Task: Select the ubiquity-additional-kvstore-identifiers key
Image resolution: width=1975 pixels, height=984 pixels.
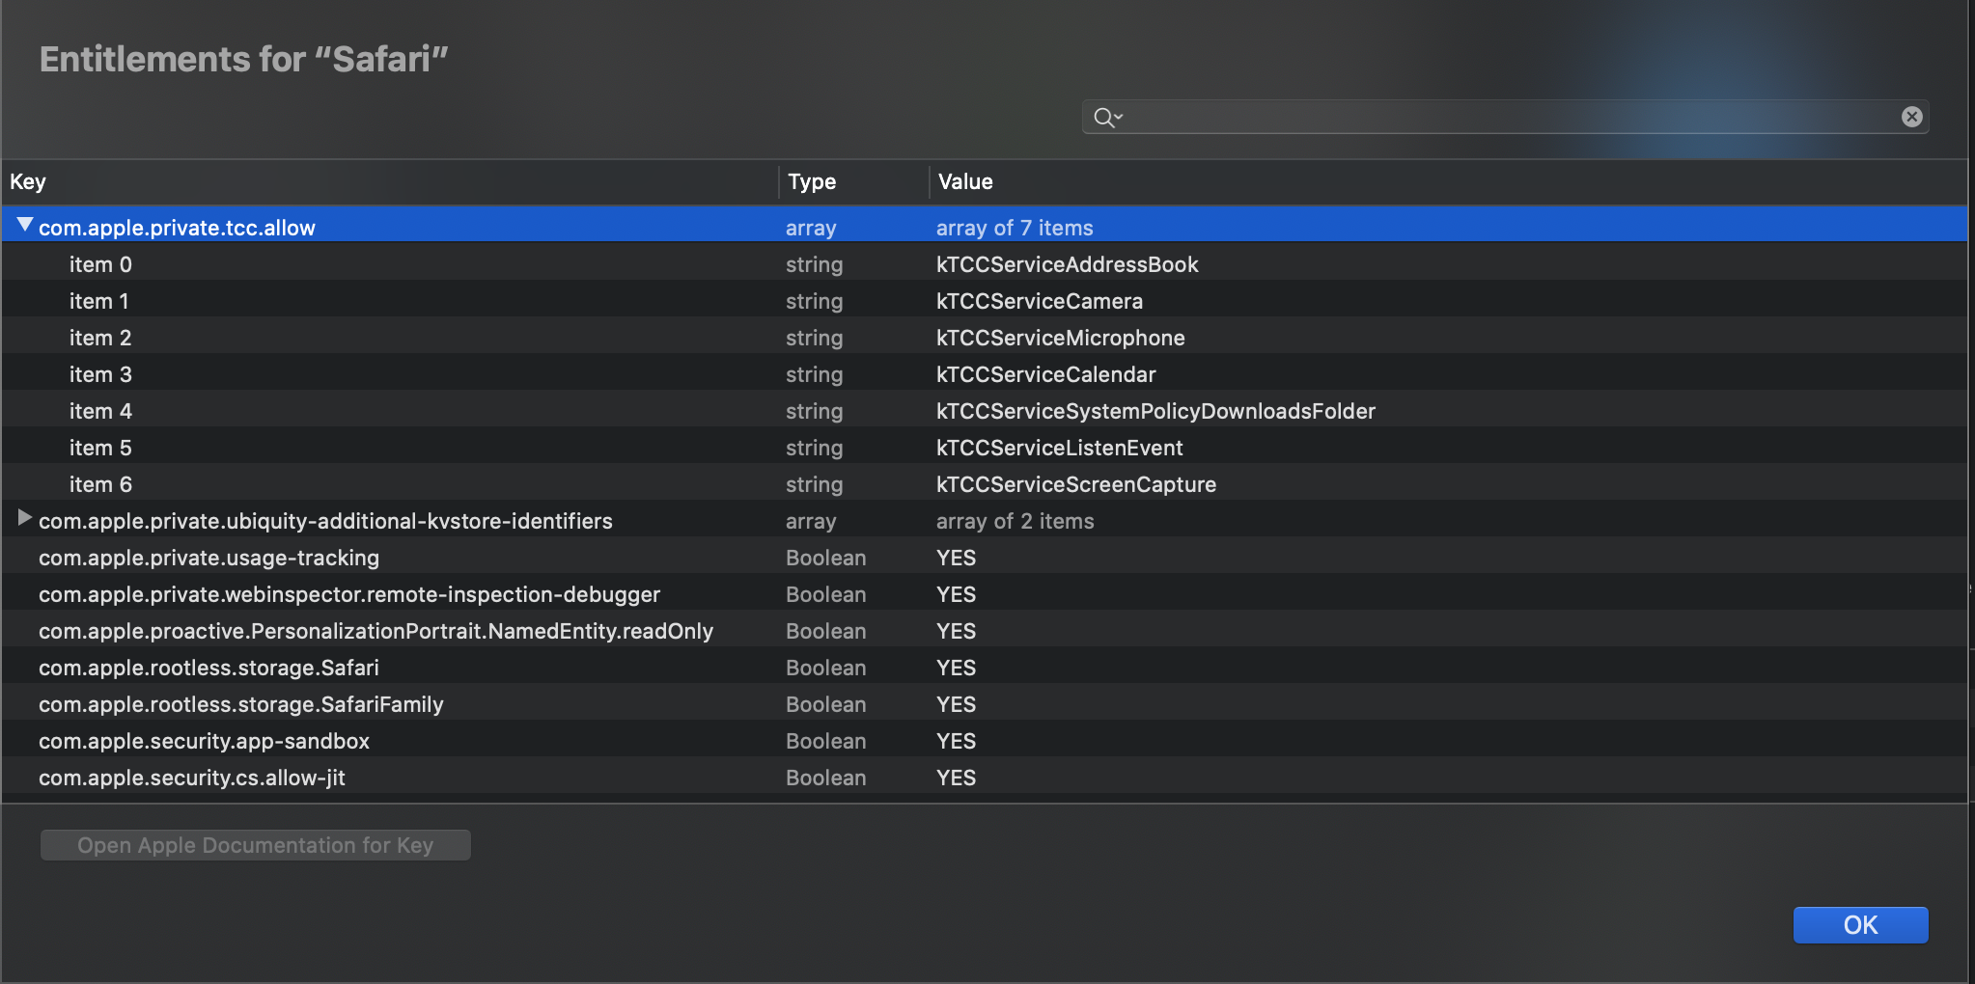Action: 325,521
